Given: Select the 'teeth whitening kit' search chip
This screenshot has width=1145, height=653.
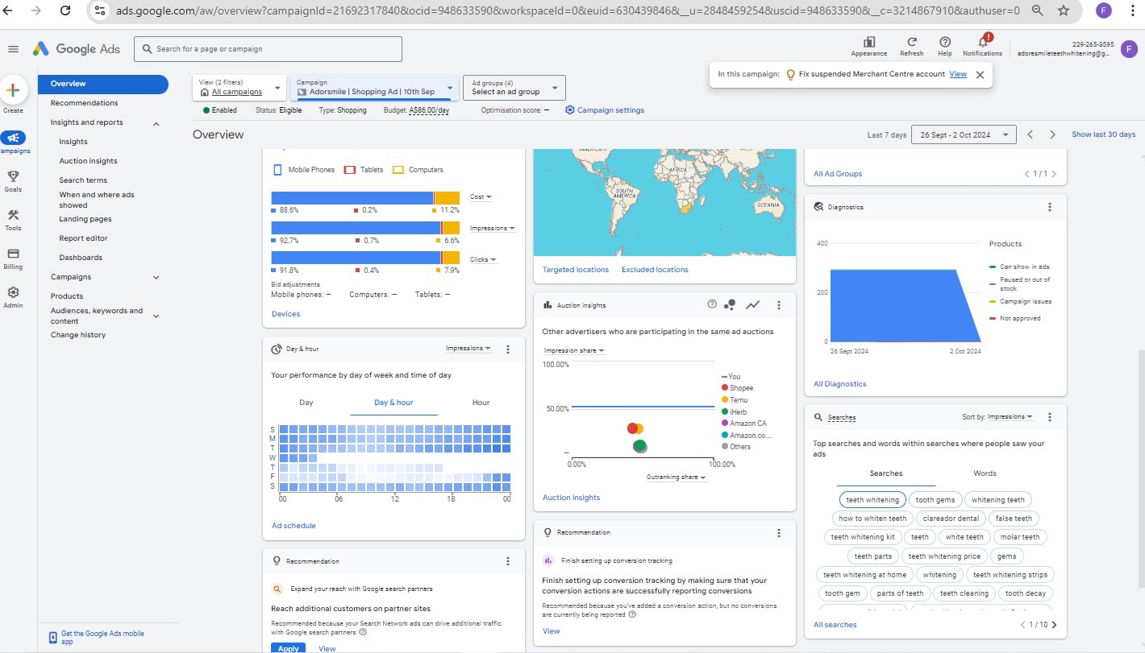Looking at the screenshot, I should pyautogui.click(x=862, y=537).
